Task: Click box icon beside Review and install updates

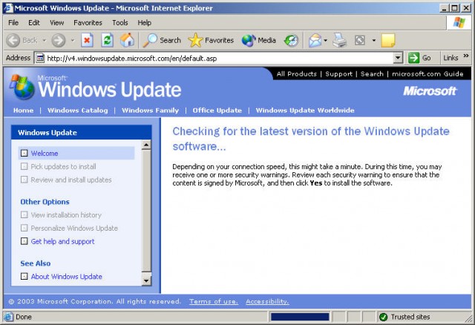Action: point(24,180)
